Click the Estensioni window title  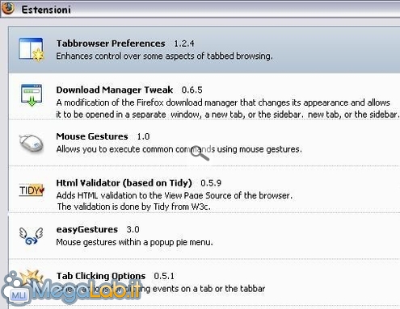point(46,10)
